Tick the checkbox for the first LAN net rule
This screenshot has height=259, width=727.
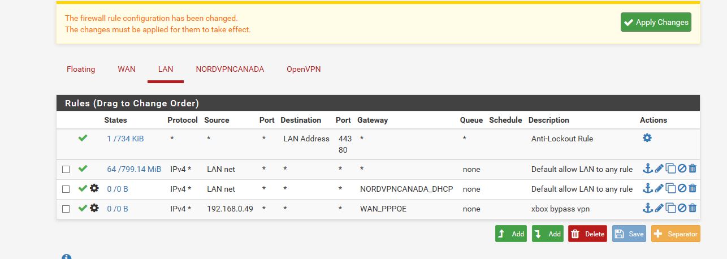coord(66,169)
